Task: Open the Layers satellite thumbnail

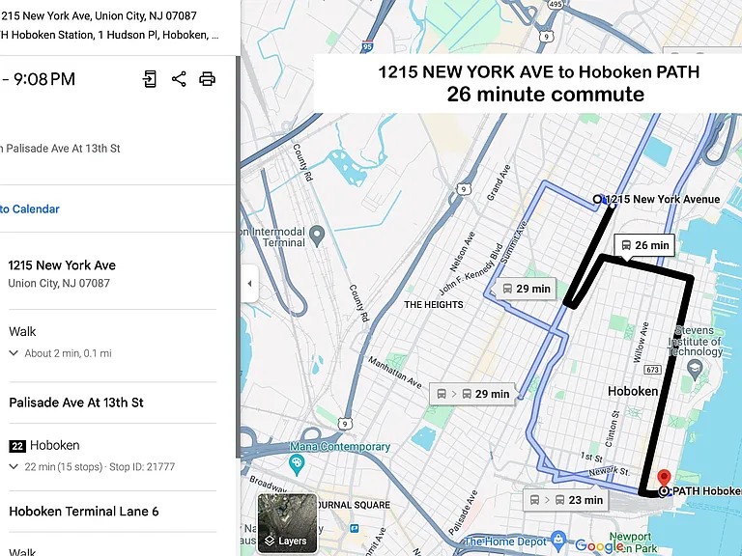Action: click(x=287, y=523)
